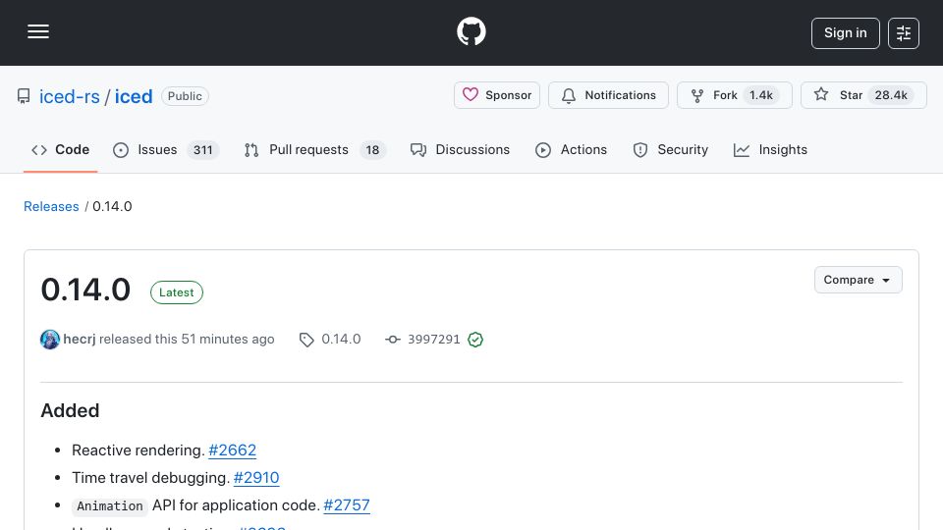Switch to the Code tab

[x=60, y=149]
